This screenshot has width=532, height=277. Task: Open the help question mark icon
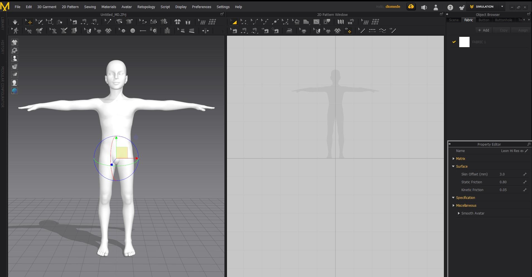(x=450, y=7)
